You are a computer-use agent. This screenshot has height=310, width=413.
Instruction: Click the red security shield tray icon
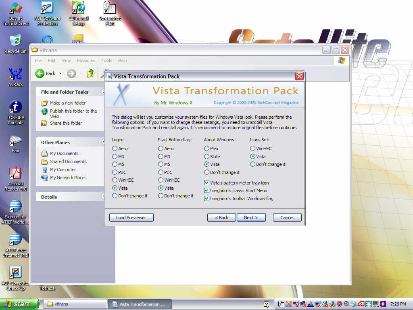339,304
